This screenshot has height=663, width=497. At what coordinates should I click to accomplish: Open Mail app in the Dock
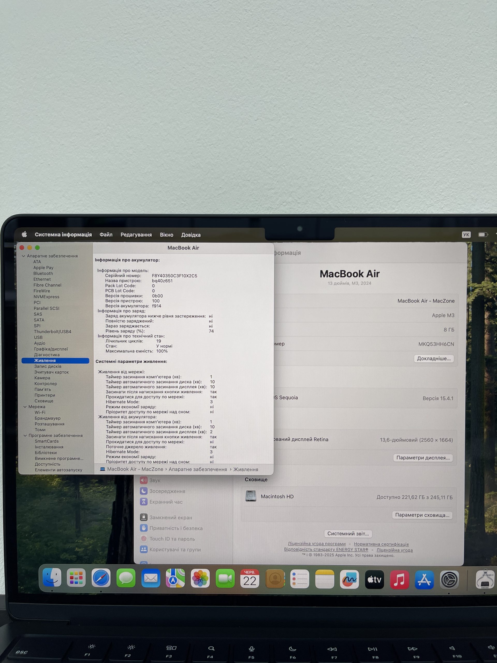[151, 578]
